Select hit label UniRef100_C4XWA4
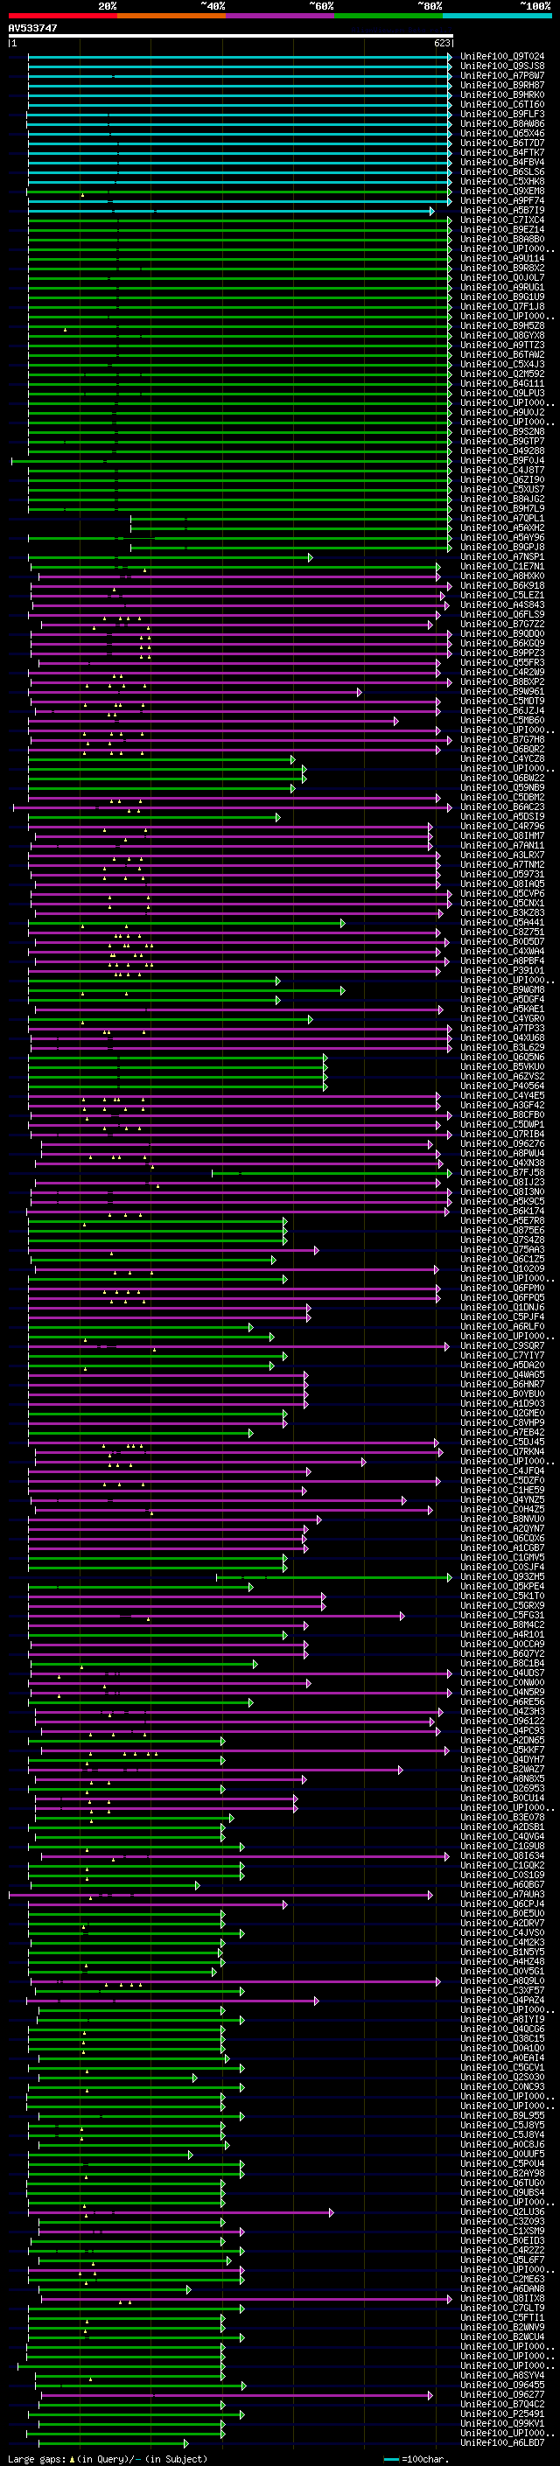560x2466 pixels. coord(502,952)
